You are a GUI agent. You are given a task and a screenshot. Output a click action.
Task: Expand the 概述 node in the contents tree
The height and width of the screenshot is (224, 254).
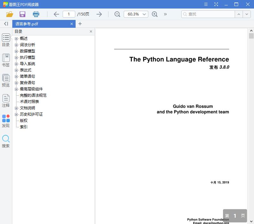pyautogui.click(x=16, y=38)
